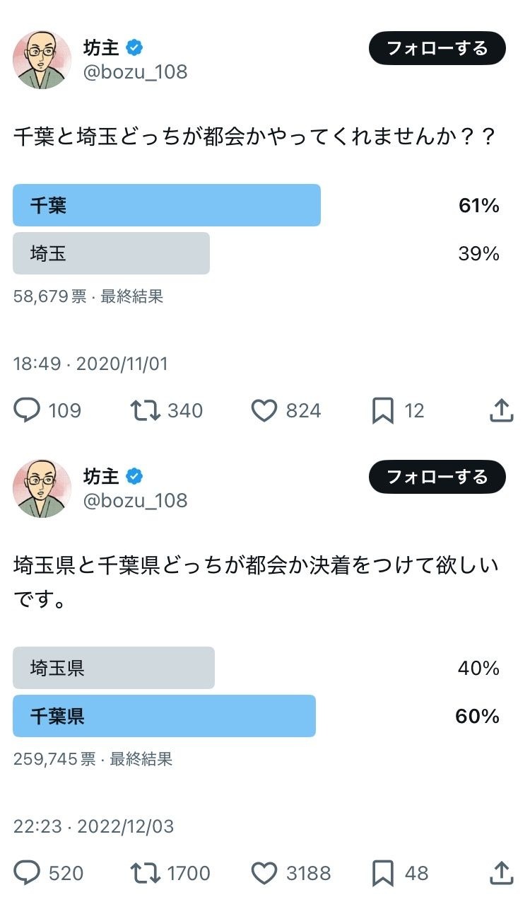Like the tweet with 3188 likes

pos(264,873)
